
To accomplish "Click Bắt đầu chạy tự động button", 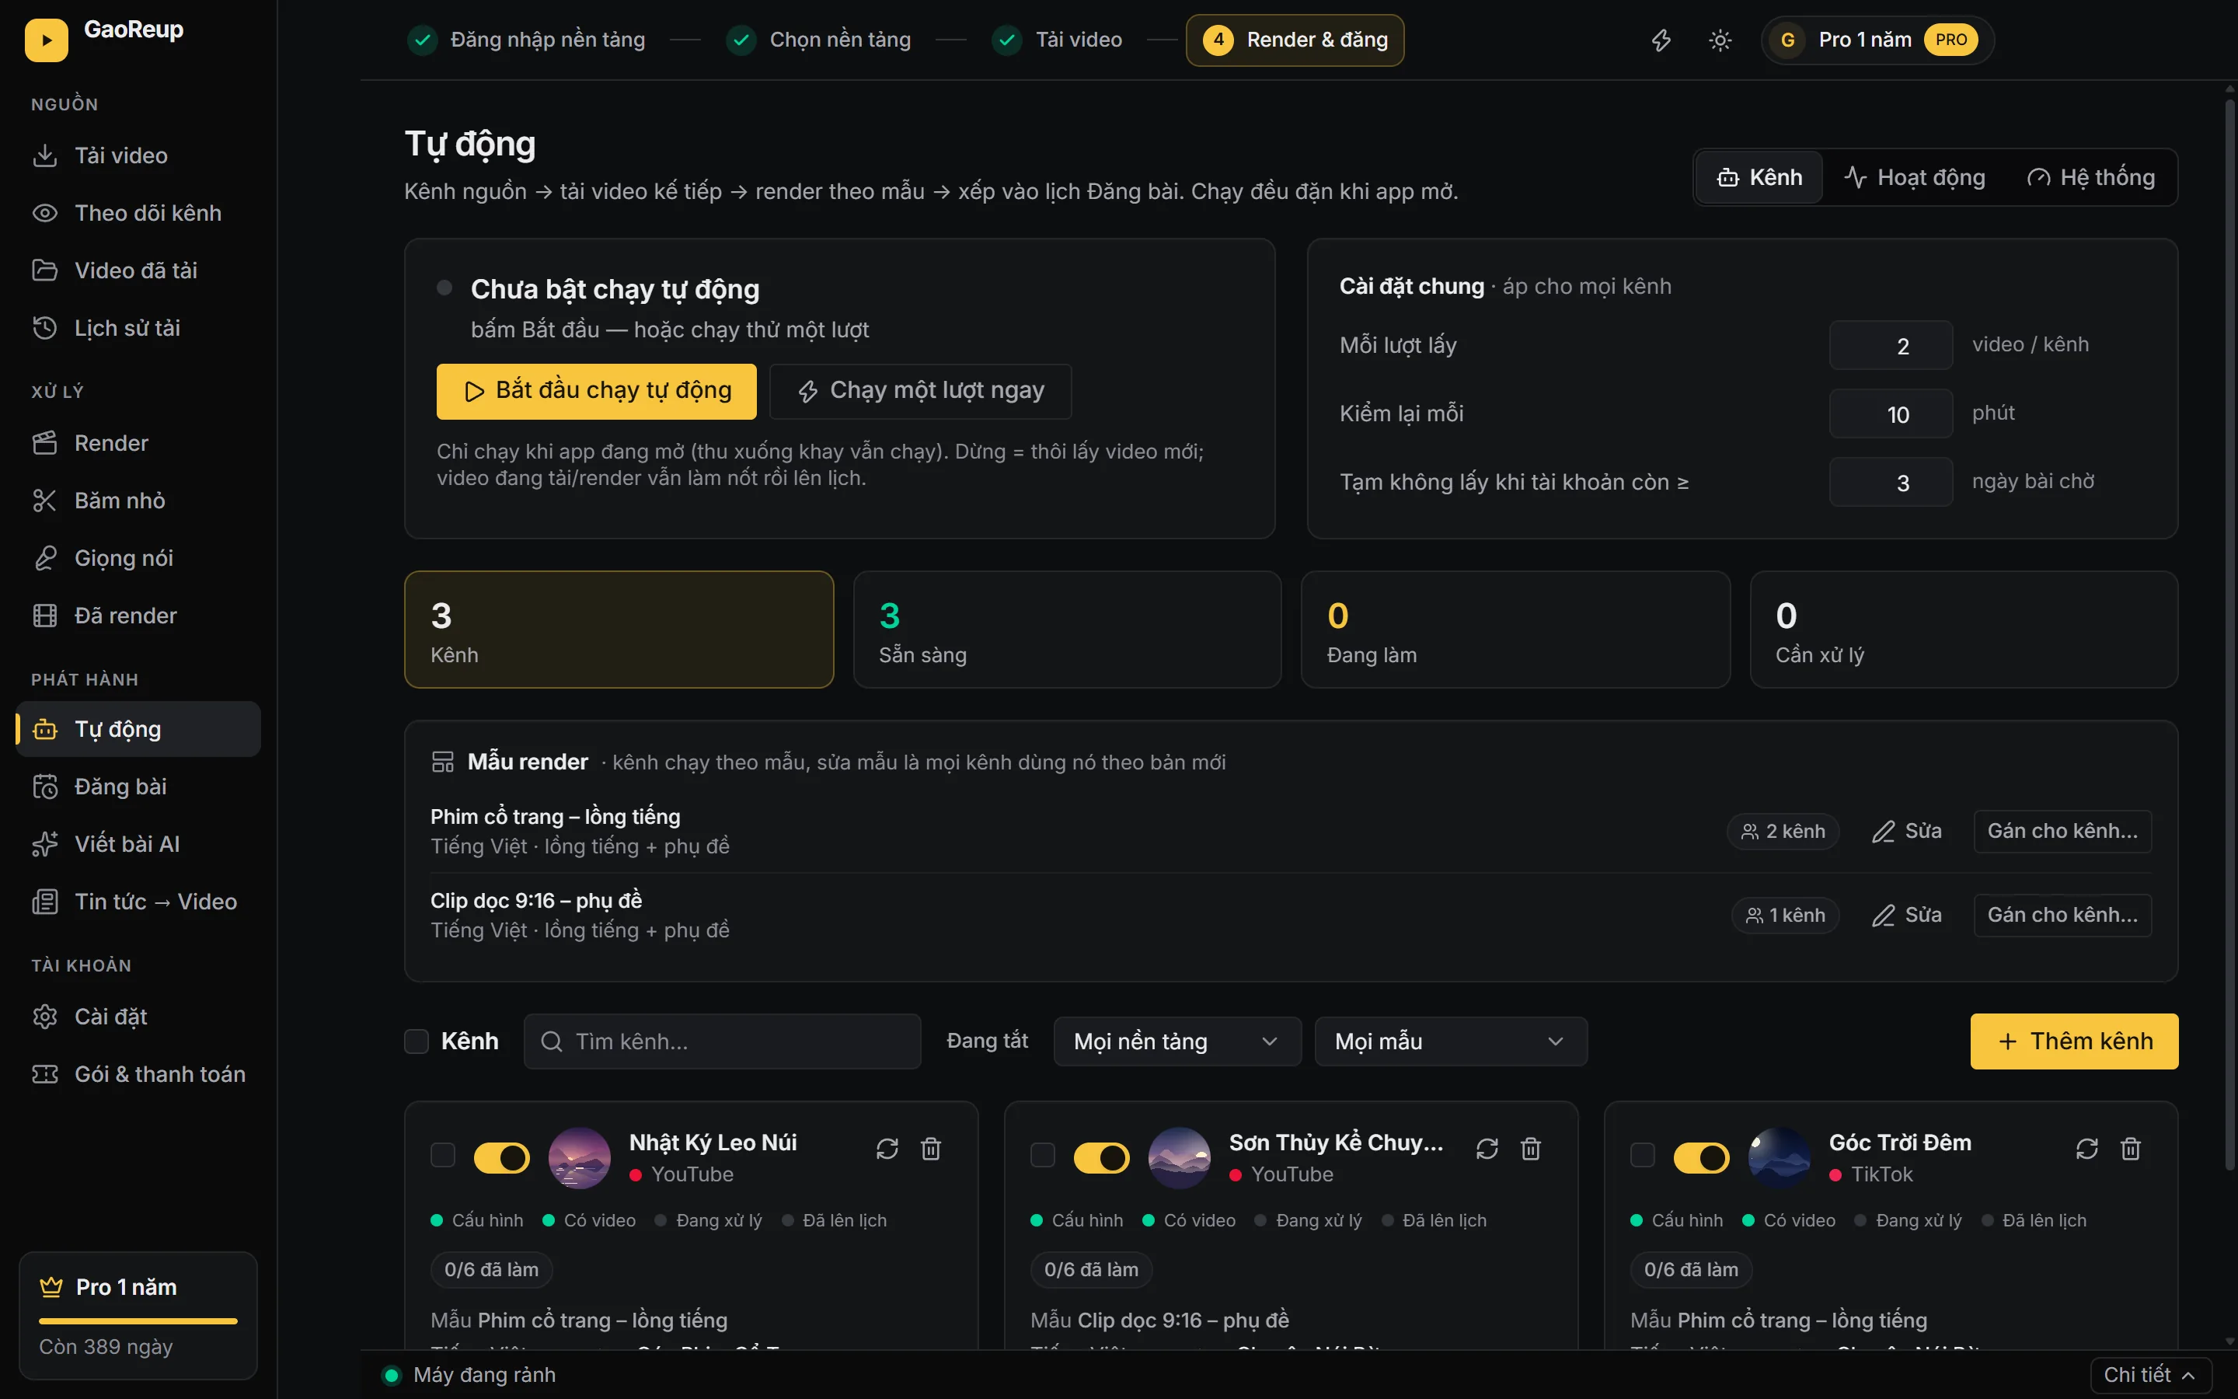I will click(597, 392).
